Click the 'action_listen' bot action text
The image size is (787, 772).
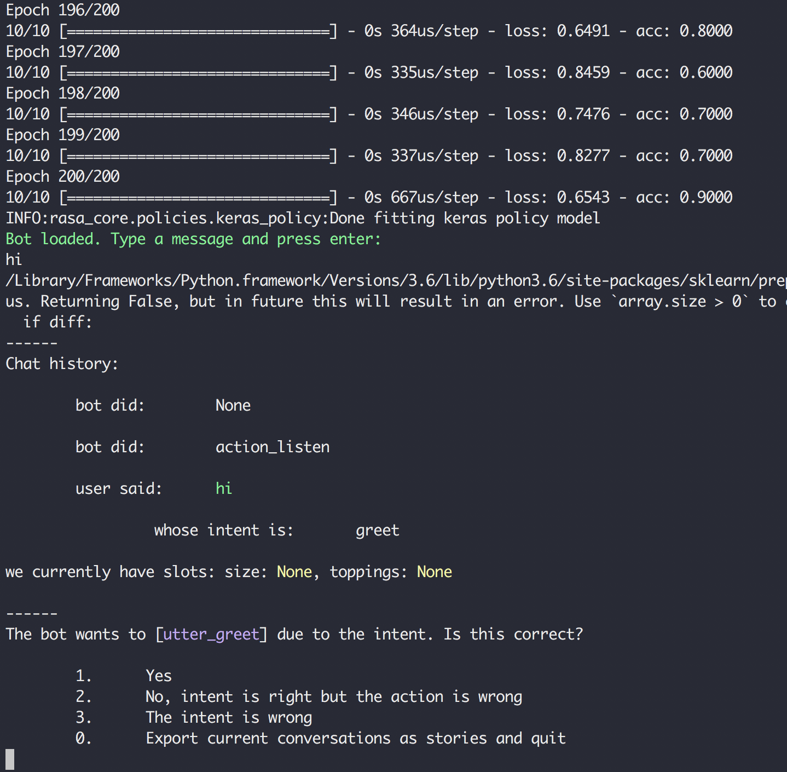pyautogui.click(x=272, y=447)
